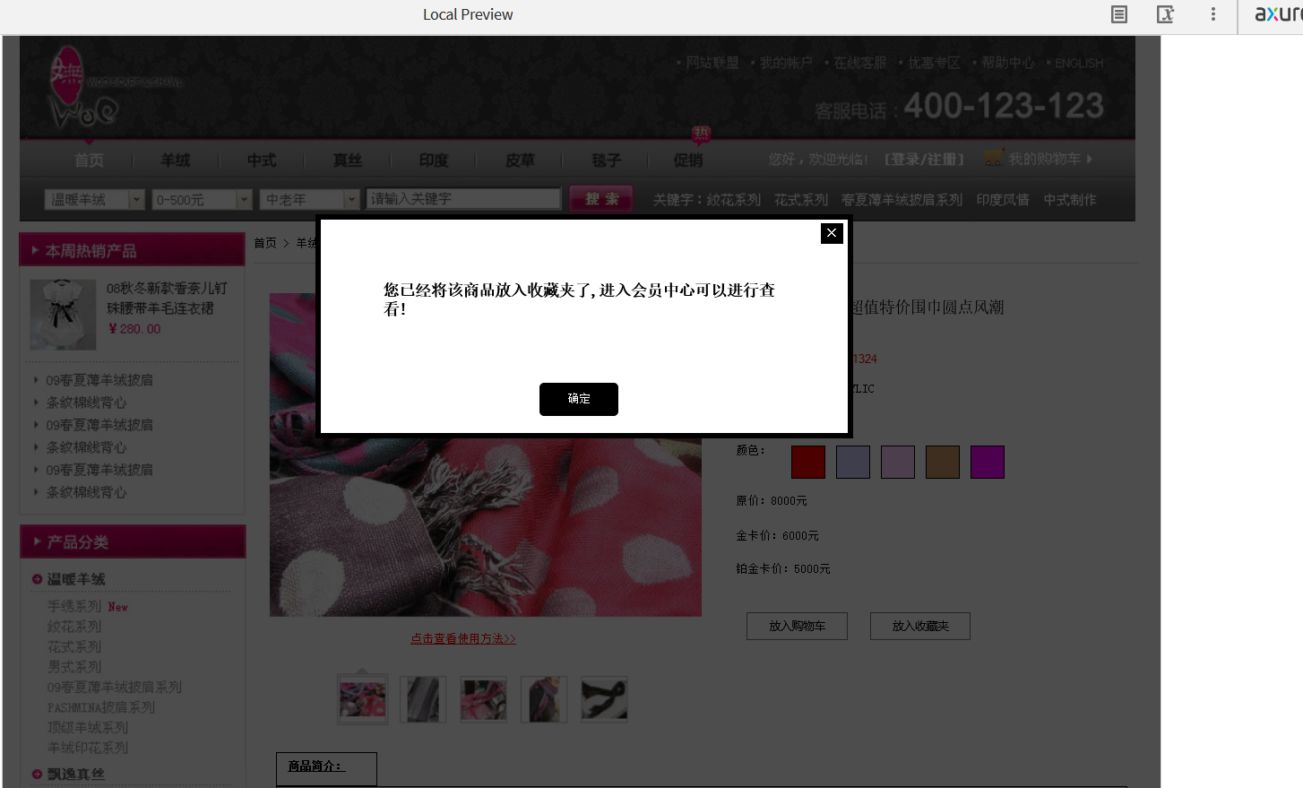Open PASHMINA披肩系列 category item
Viewport: 1303px width, 788px height.
pyautogui.click(x=101, y=707)
